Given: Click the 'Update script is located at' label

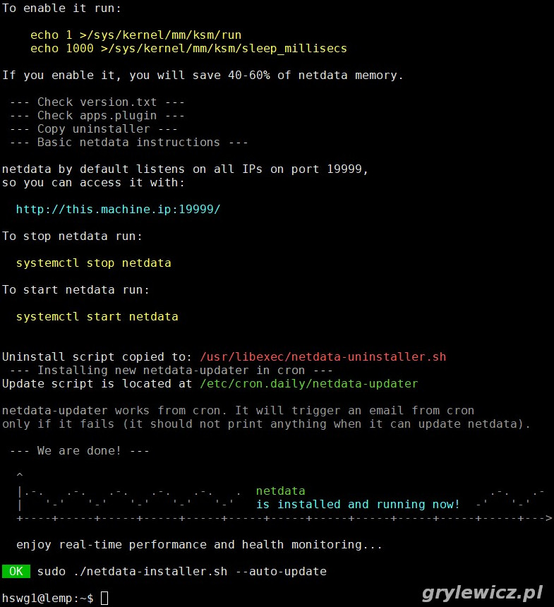Looking at the screenshot, I should coord(97,384).
